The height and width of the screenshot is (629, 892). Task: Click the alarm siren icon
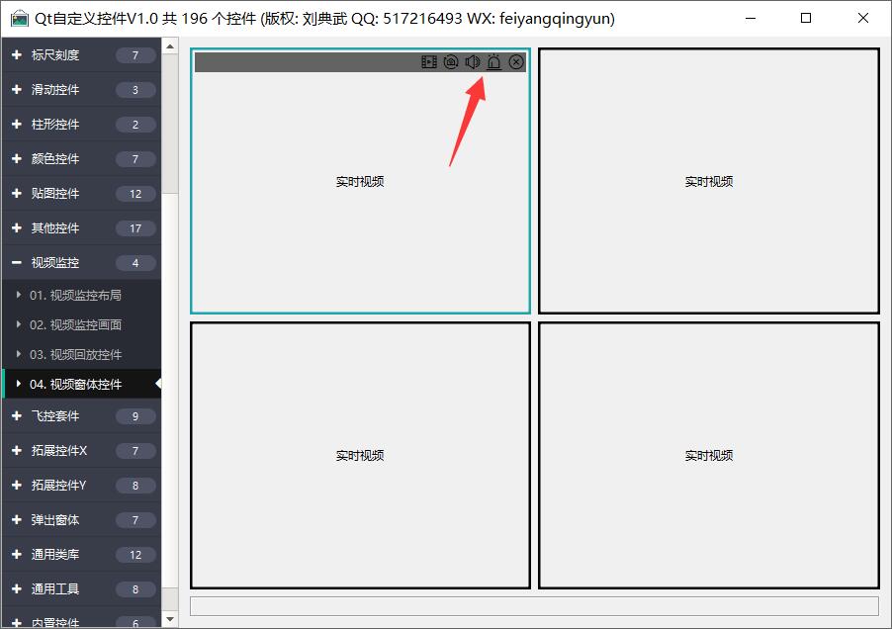[x=493, y=62]
